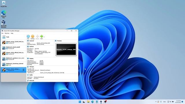
Task: Open File Explorer from the taskbar
Action: coord(88,102)
